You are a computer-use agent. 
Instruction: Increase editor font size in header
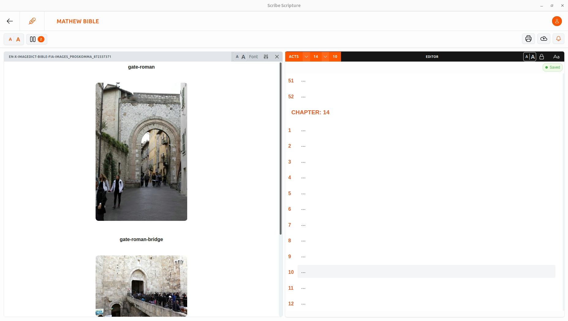(x=533, y=57)
